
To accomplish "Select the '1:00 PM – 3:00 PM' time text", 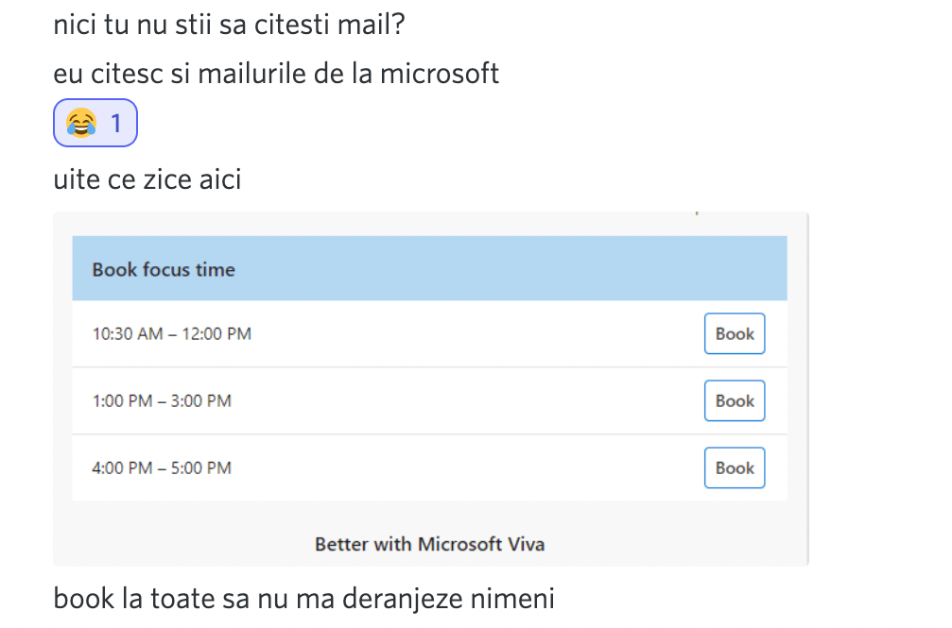I will (x=162, y=401).
